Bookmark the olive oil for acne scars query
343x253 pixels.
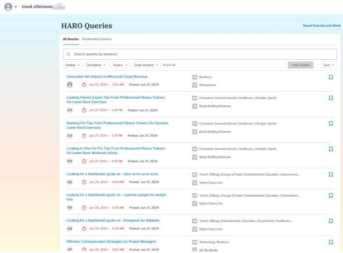[x=331, y=174]
